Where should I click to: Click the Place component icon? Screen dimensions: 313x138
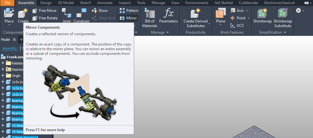tap(9, 13)
